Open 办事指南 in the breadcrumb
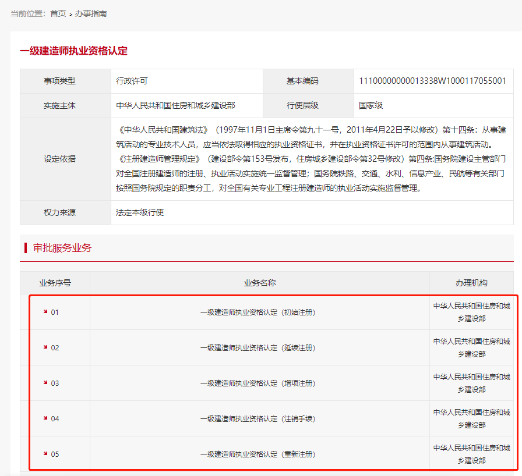The image size is (522, 476). coord(90,13)
